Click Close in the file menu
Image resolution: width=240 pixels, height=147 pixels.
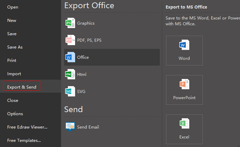[13, 101]
